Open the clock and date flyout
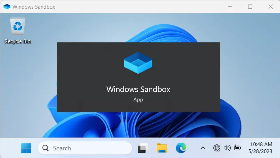 point(261,148)
